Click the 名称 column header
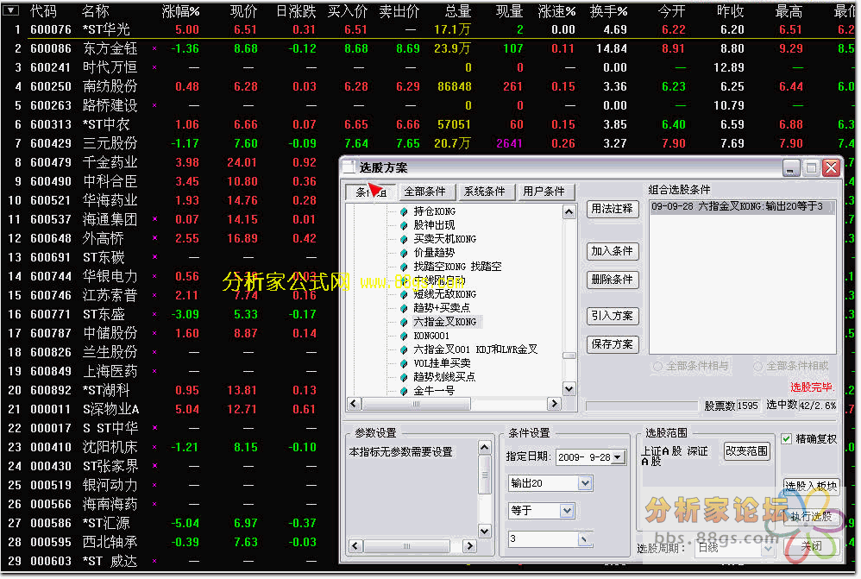The height and width of the screenshot is (579, 861). point(95,11)
